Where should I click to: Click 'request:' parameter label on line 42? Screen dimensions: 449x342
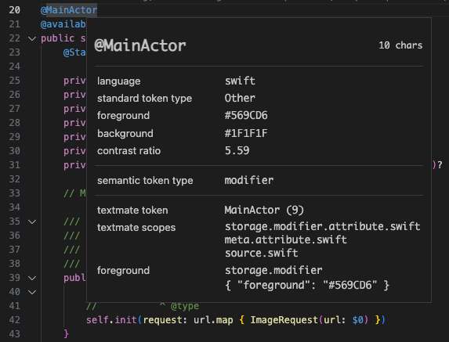165,320
